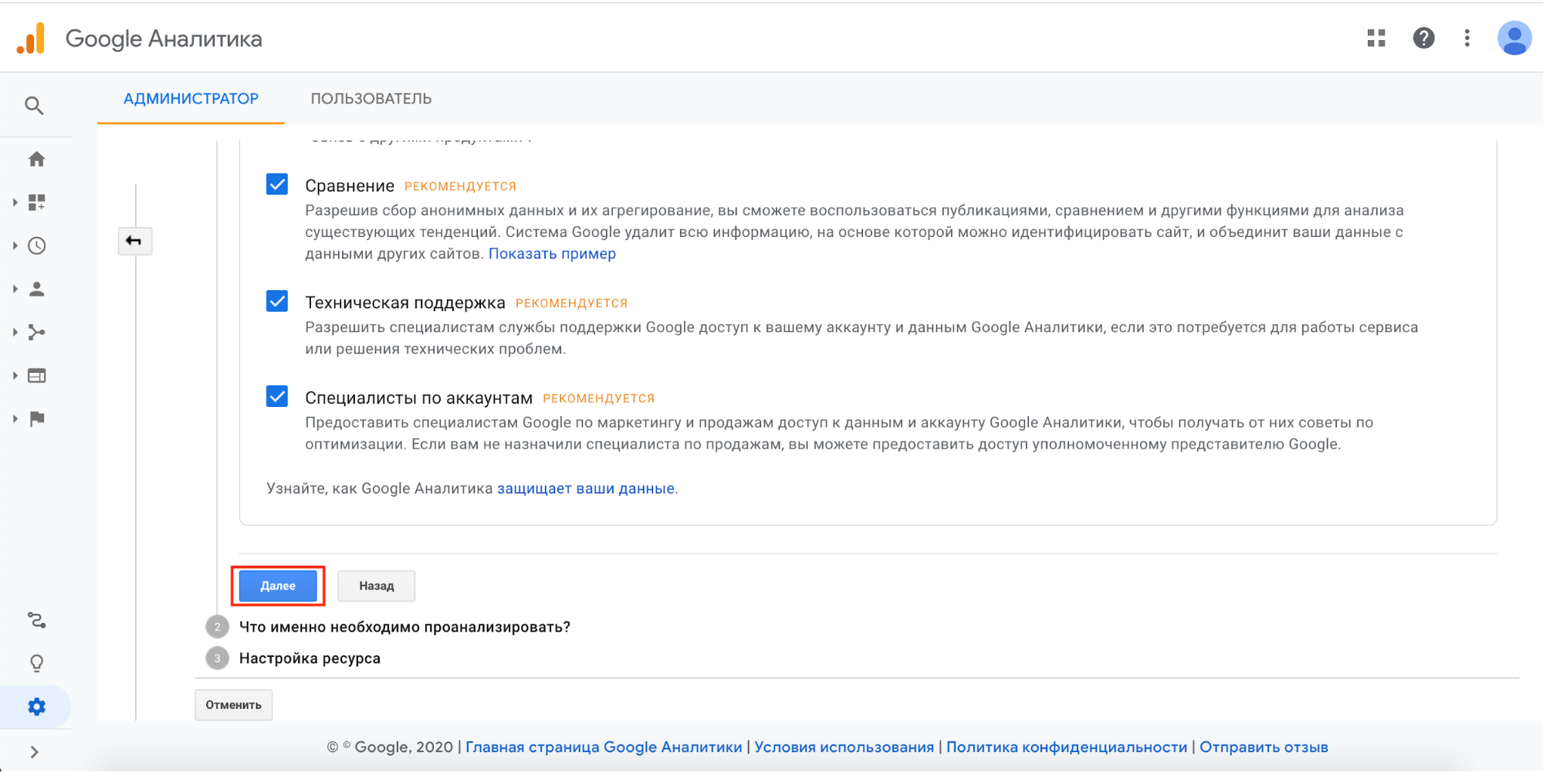Click the Help question mark icon
This screenshot has height=772, width=1543.
pyautogui.click(x=1423, y=38)
